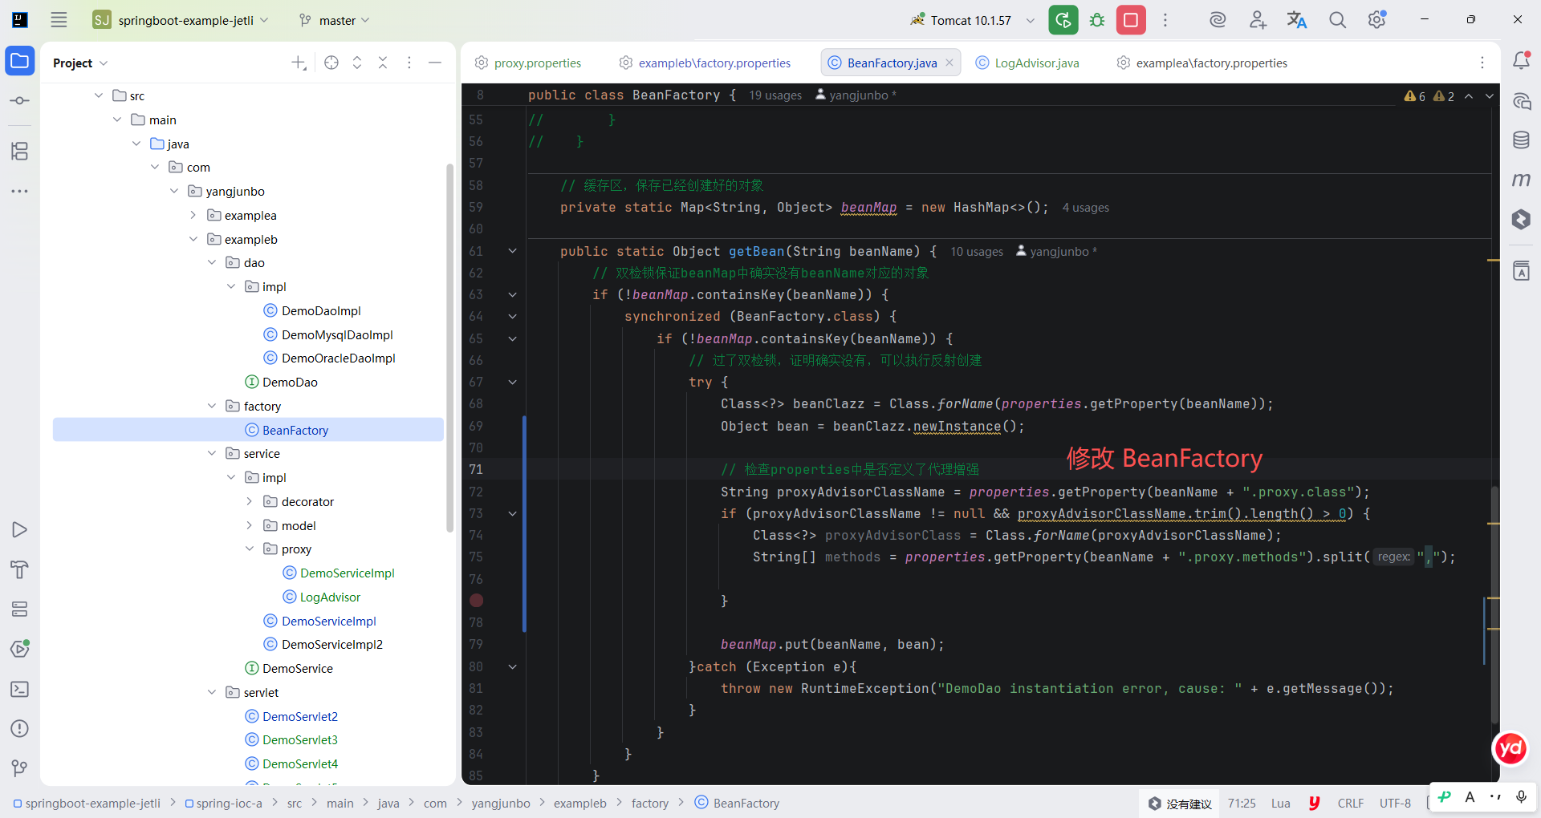1541x818 pixels.
Task: Collapse the exampleb package
Action: click(x=193, y=239)
